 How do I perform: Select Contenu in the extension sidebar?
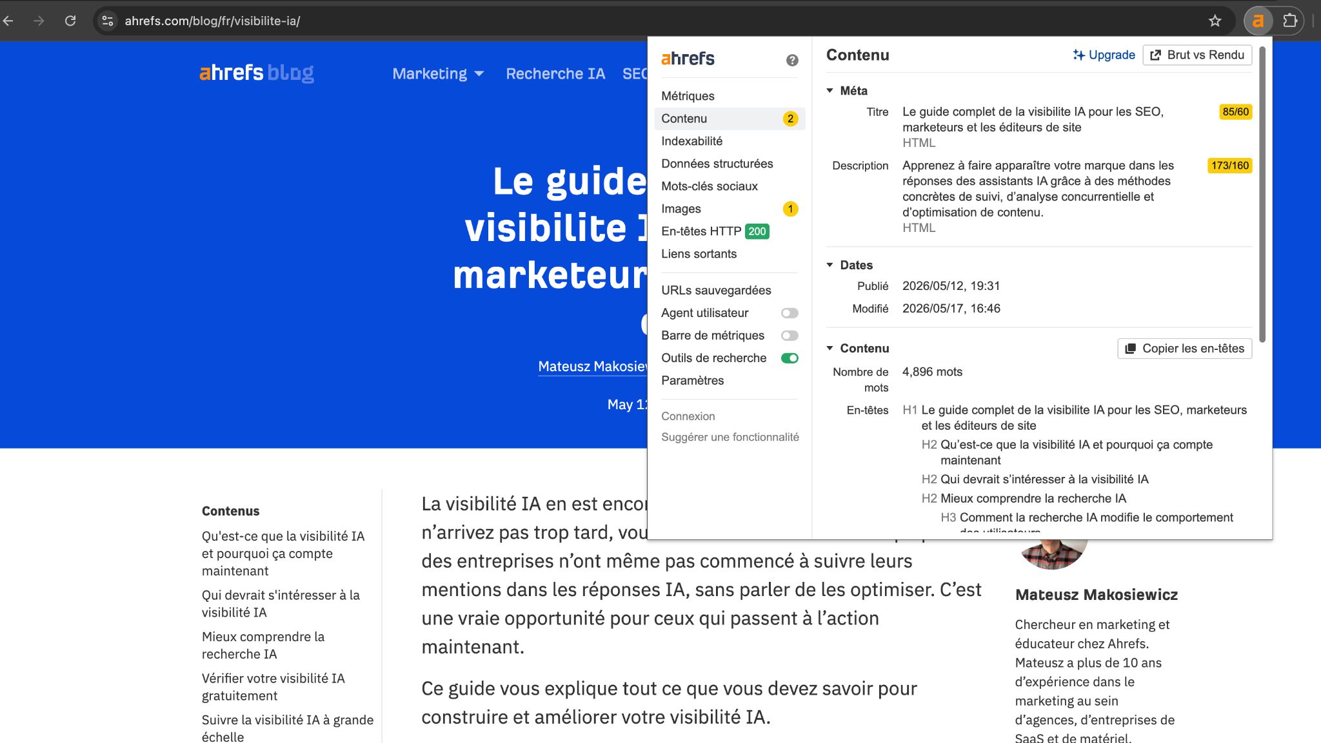tap(730, 119)
